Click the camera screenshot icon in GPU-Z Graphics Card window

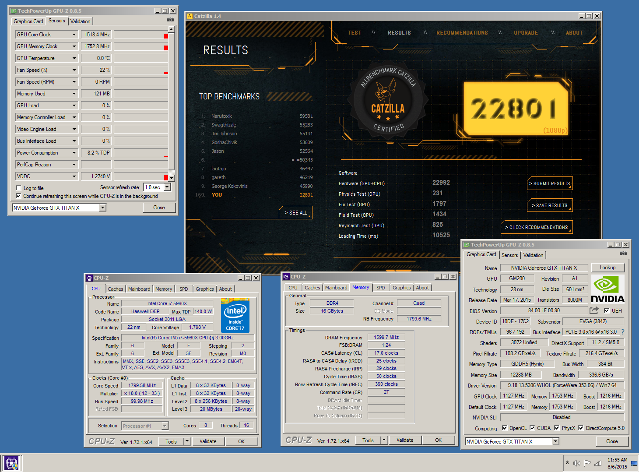tap(623, 254)
